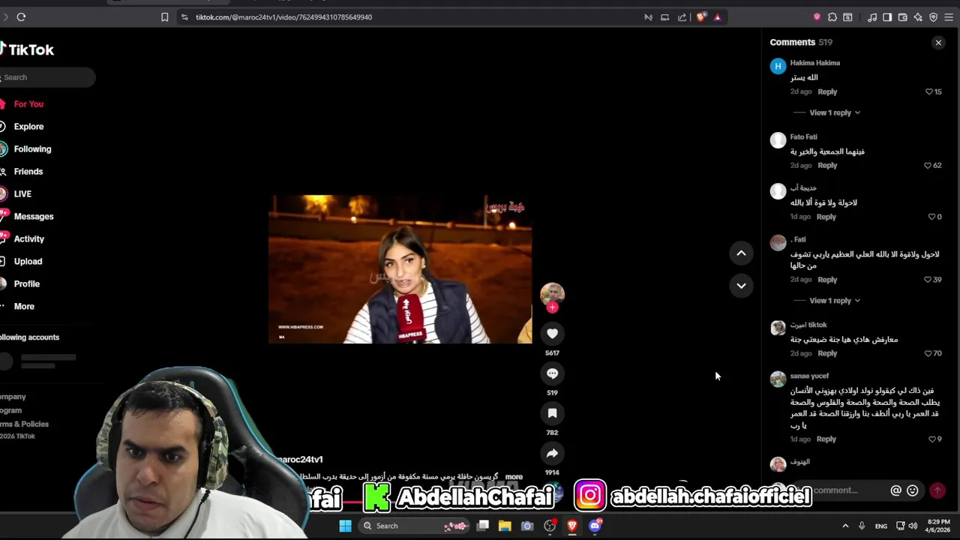Open browser extensions puzzle icon
960x540 pixels.
[x=832, y=17]
